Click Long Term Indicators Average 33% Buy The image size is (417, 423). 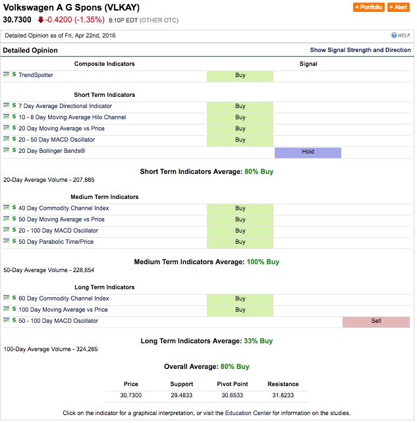click(207, 341)
